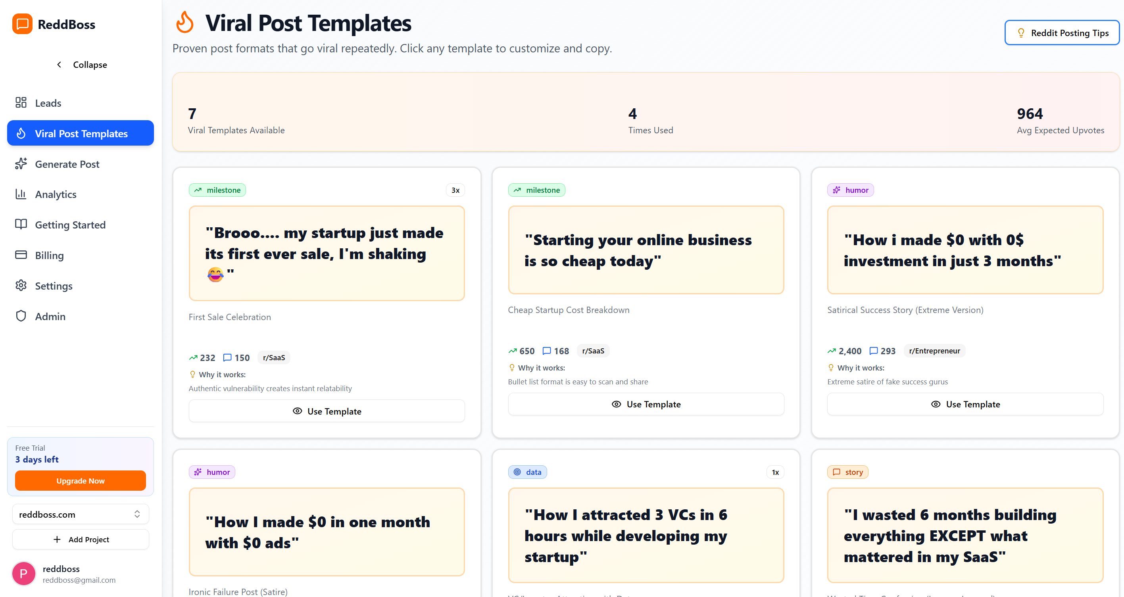Image resolution: width=1124 pixels, height=597 pixels.
Task: Select the Leads sidebar icon
Action: [x=21, y=103]
